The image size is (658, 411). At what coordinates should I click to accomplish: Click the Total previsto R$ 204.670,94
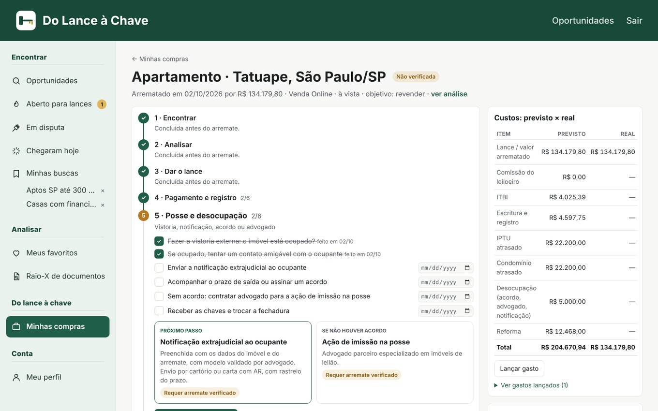563,347
